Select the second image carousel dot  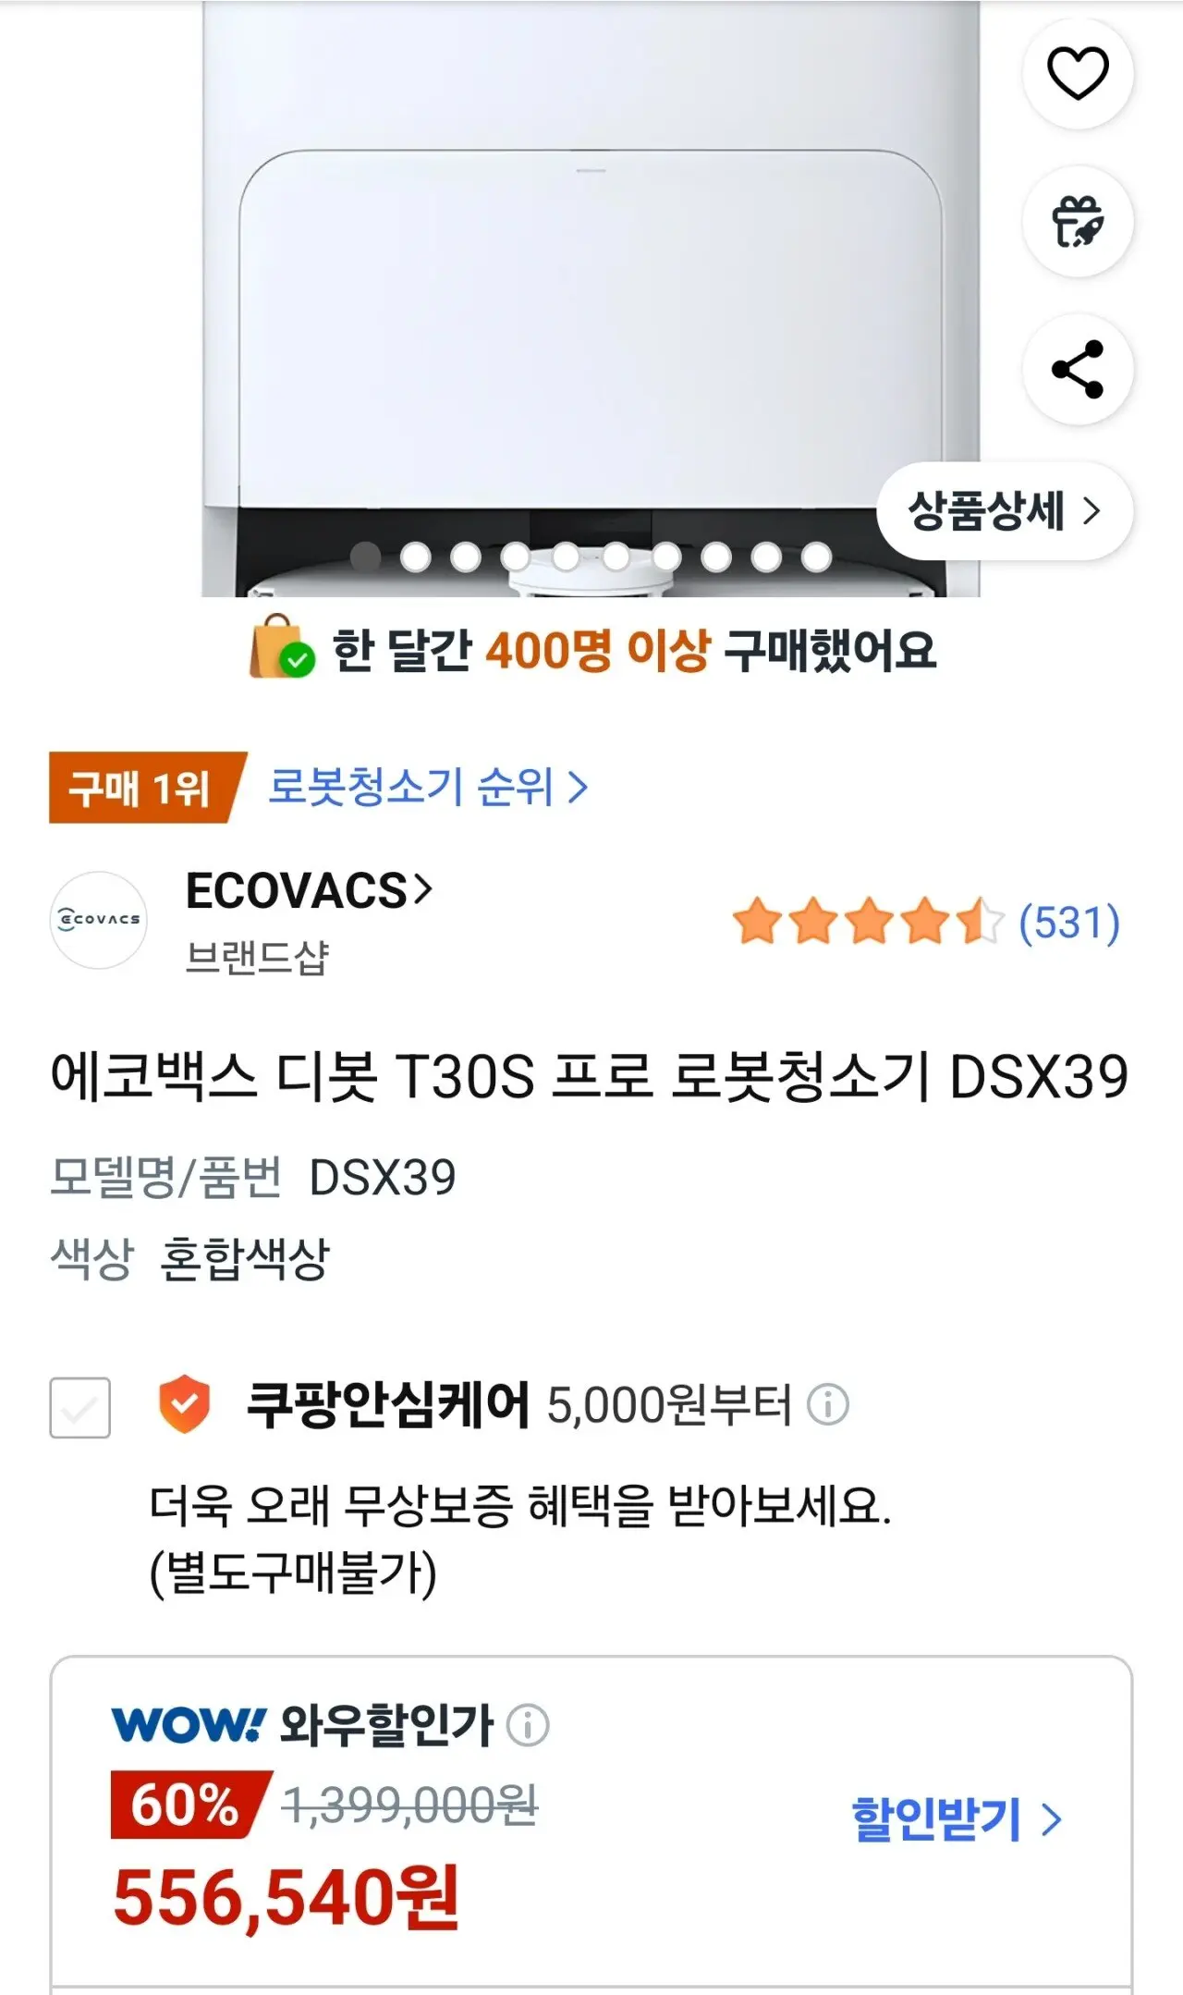click(416, 557)
